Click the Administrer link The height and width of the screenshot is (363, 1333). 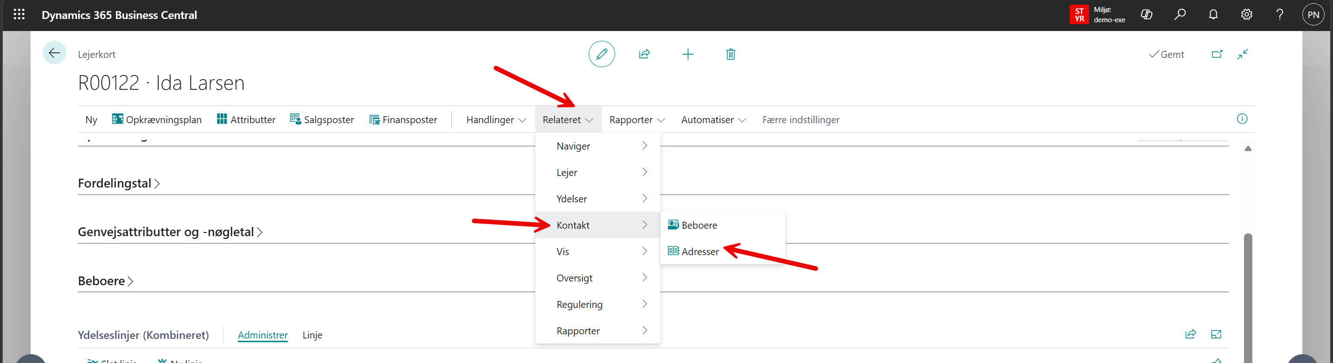point(262,335)
